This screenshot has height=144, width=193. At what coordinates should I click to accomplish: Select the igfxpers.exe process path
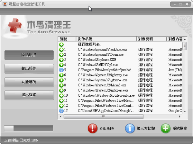103,90
